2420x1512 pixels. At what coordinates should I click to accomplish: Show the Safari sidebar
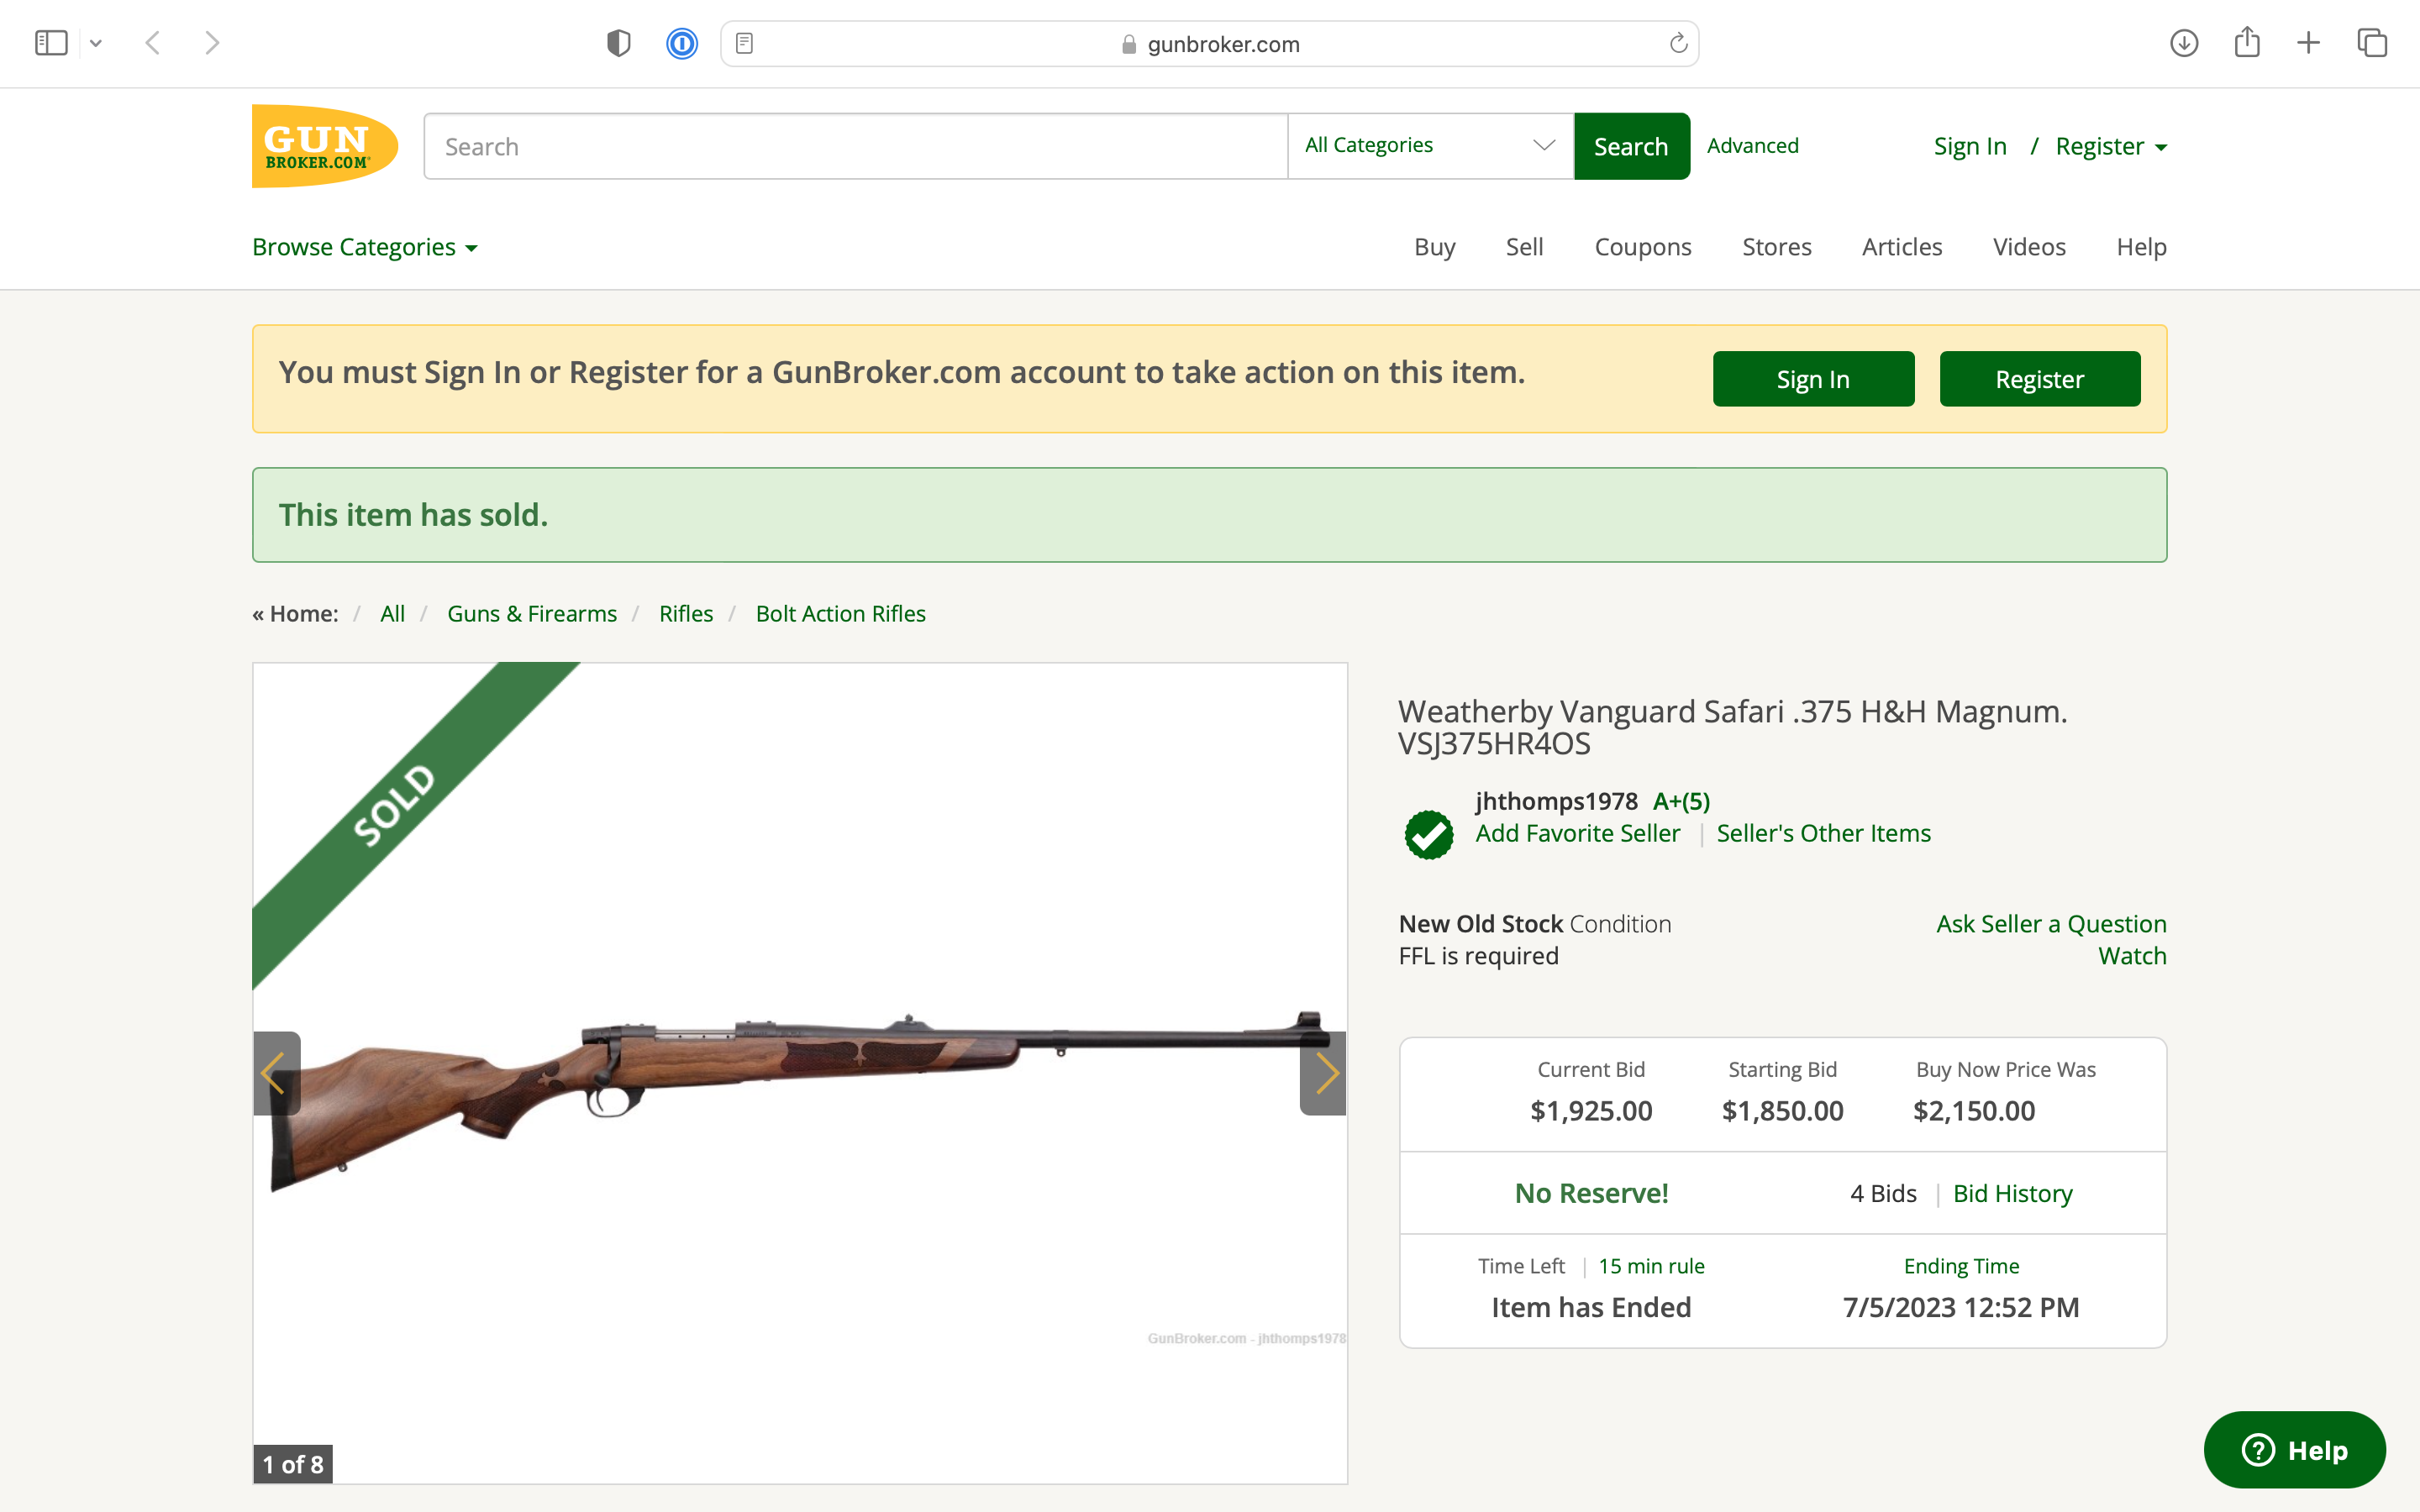pos(51,43)
